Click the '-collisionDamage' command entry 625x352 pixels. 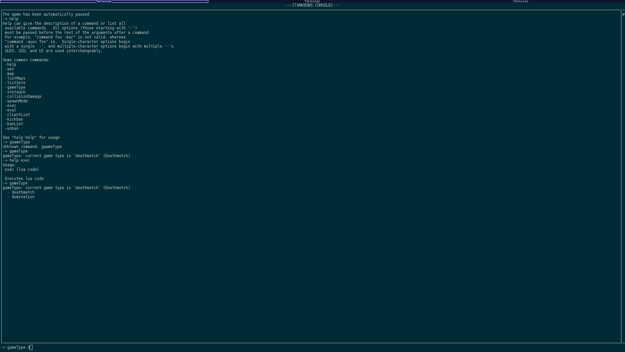tap(23, 96)
